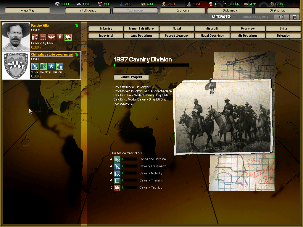Click the 1897 Cavalry Division progress bar
Screen dimensions: 303x227
pos(151,65)
